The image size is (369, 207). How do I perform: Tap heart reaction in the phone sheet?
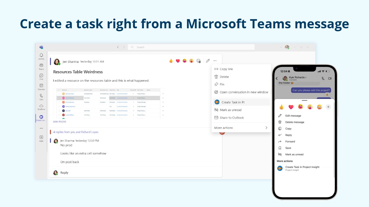tap(291, 107)
